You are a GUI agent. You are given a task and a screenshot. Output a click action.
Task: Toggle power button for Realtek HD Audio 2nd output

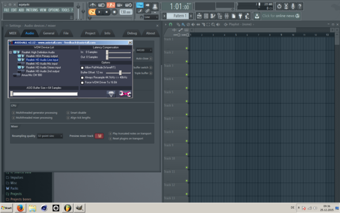pyautogui.click(x=21, y=71)
